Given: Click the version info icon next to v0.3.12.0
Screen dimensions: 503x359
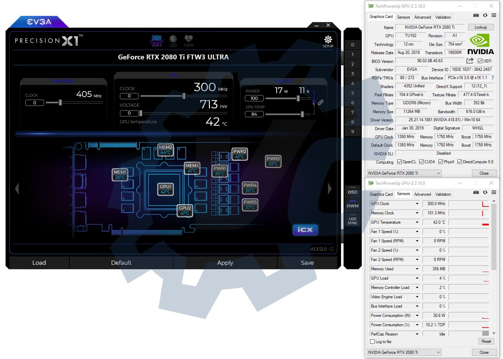Looking at the screenshot, I should pos(331,249).
